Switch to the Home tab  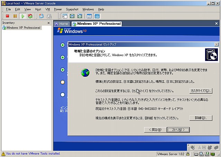click(x=62, y=24)
